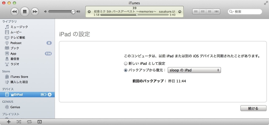
Task: Adjust the volume slider knob
Action: coord(73,12)
